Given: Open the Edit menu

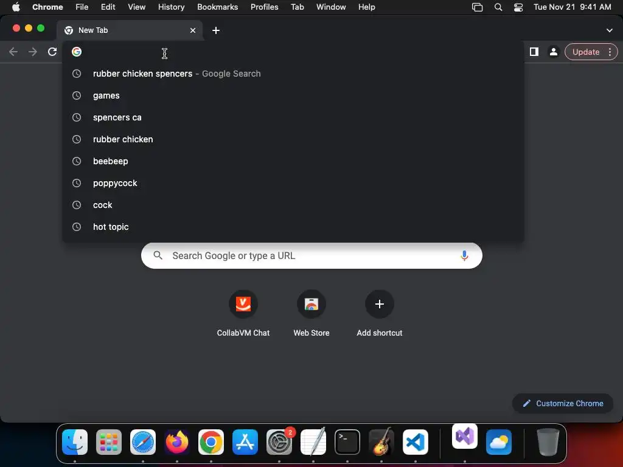Looking at the screenshot, I should pos(108,7).
